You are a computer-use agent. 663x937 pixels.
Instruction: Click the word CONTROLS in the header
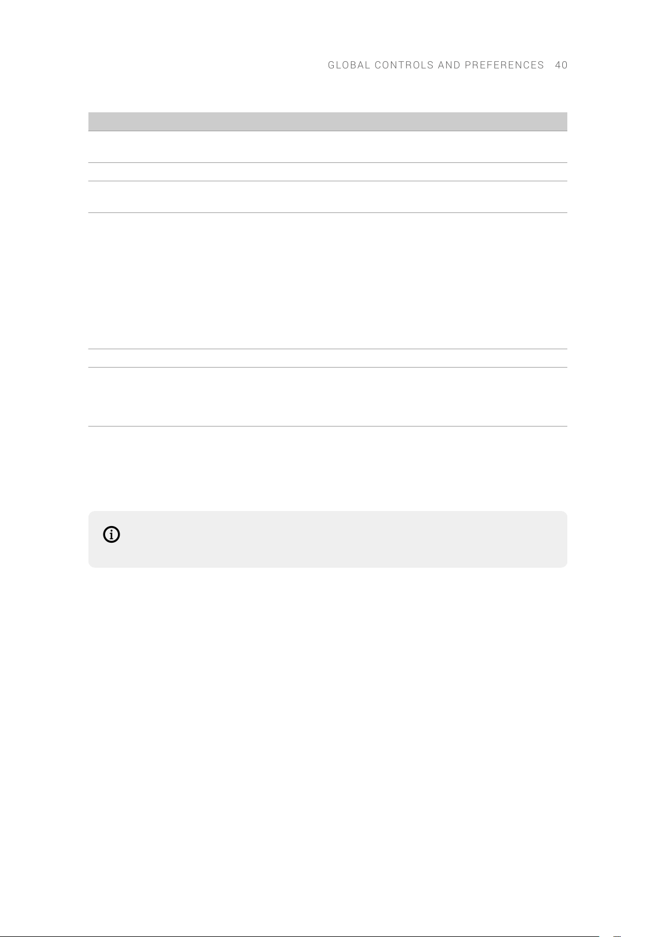pos(404,65)
